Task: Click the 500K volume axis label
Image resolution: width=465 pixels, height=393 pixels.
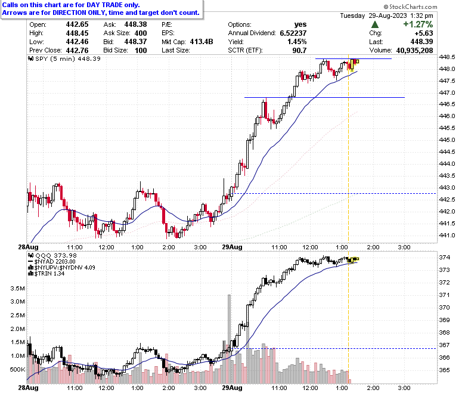Action: pos(17,370)
